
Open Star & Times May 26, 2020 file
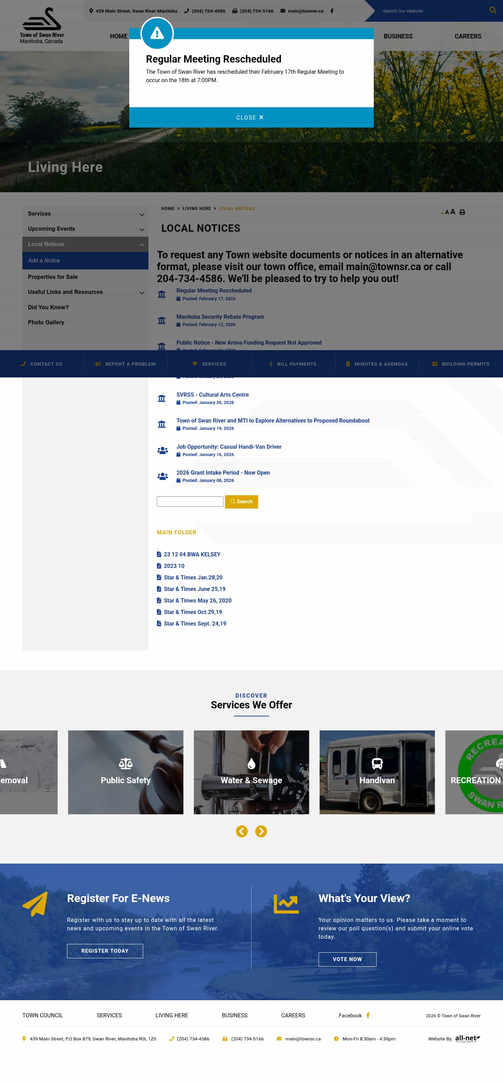[x=197, y=600]
